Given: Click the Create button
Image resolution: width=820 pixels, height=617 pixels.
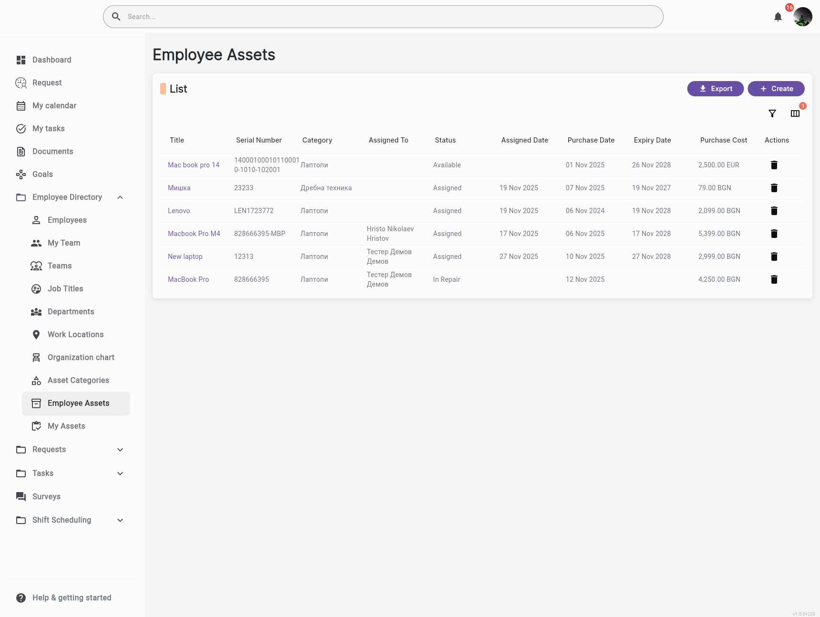Looking at the screenshot, I should [776, 89].
